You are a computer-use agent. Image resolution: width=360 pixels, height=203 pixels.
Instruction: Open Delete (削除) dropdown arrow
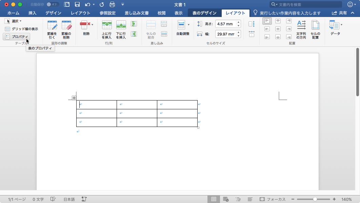(92, 24)
